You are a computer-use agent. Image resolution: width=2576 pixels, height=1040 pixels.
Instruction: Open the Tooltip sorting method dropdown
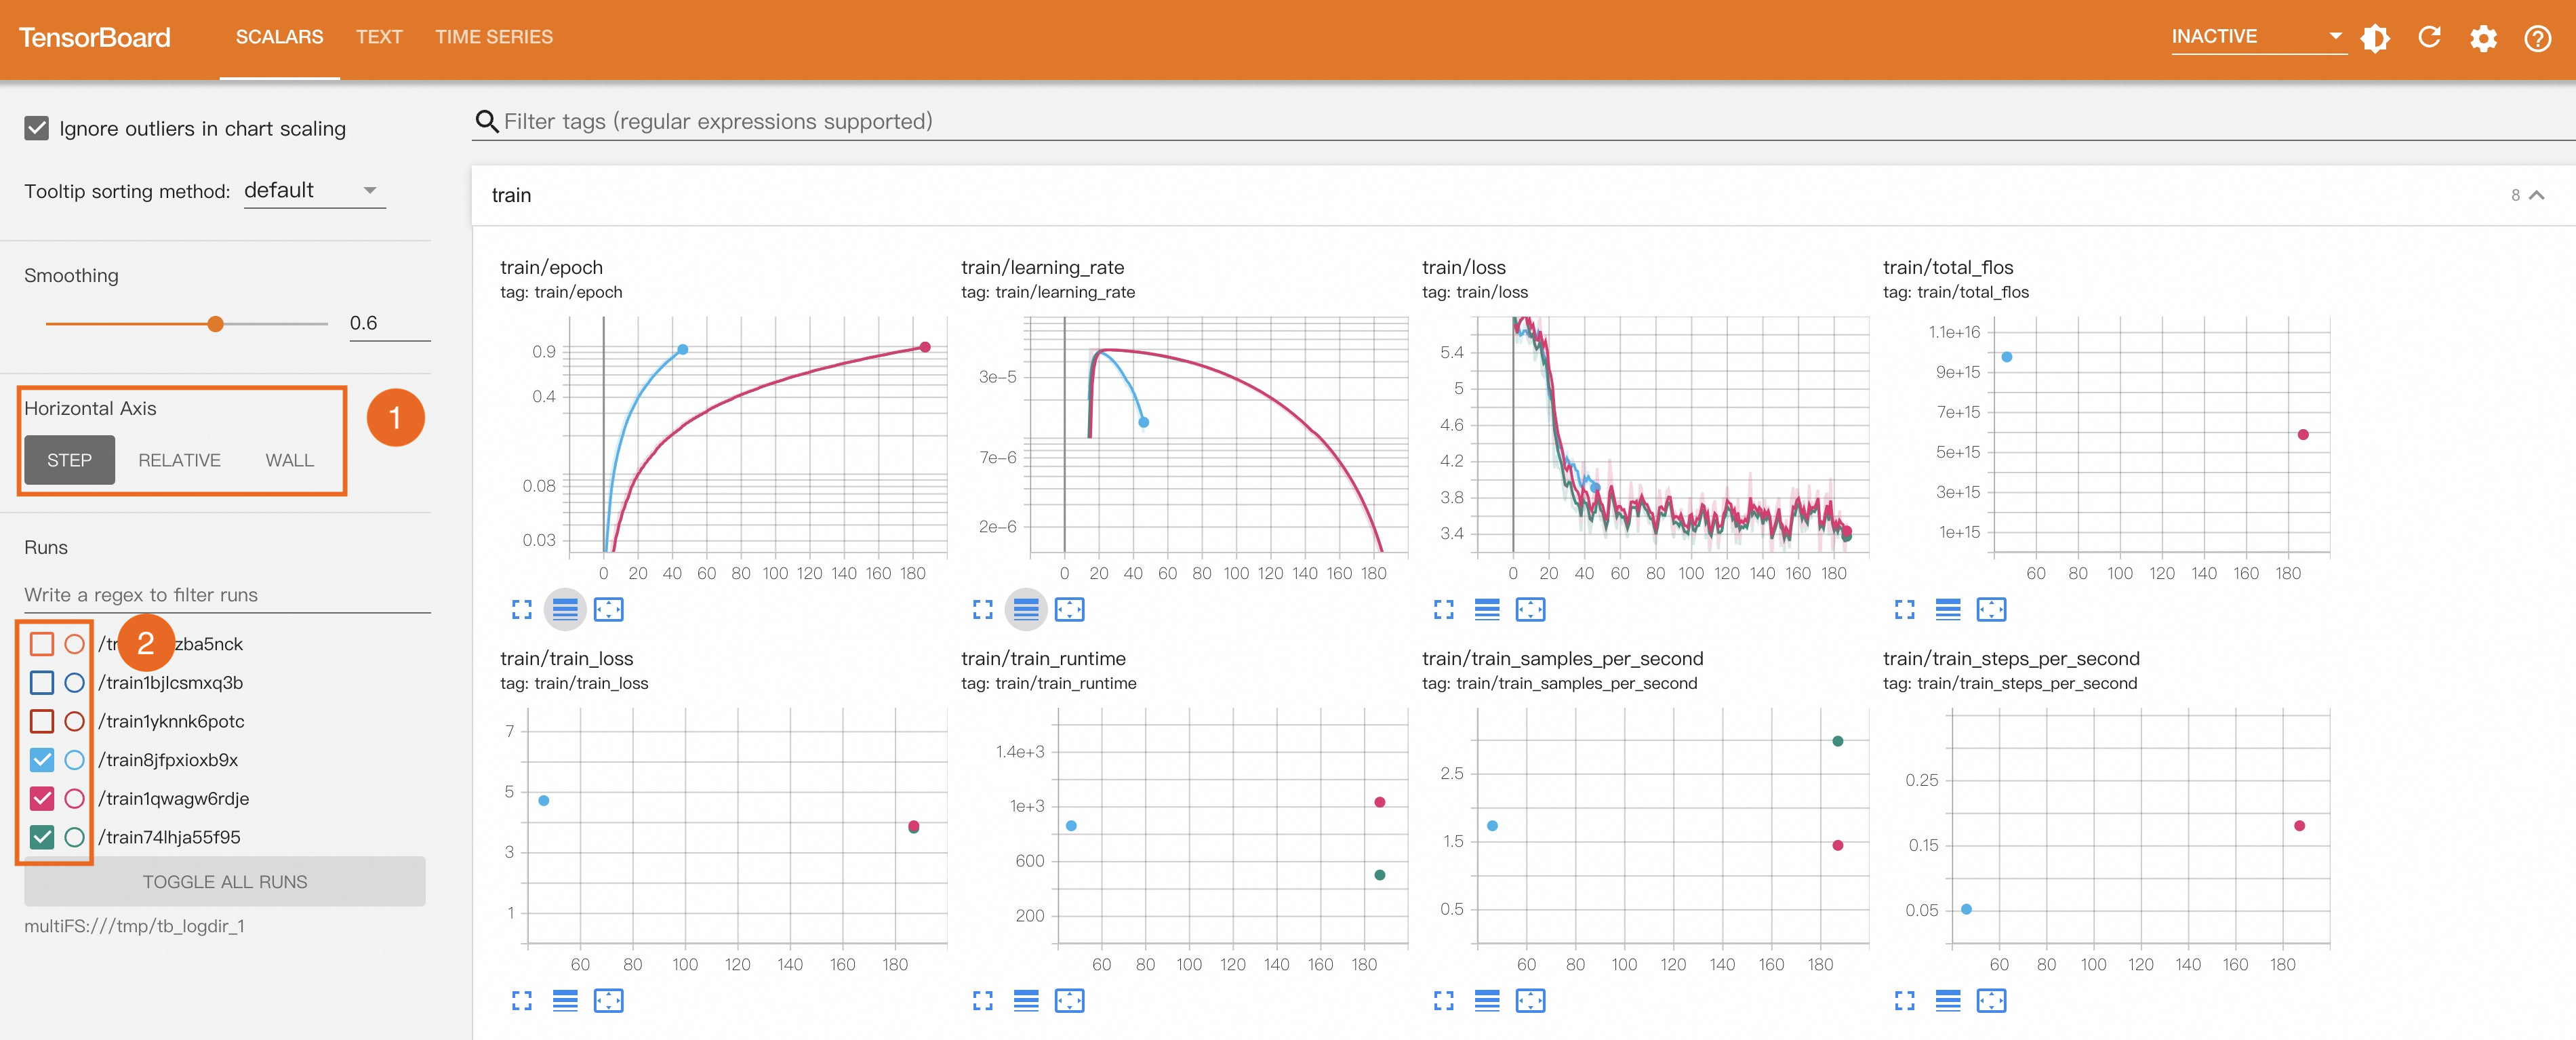pyautogui.click(x=314, y=190)
